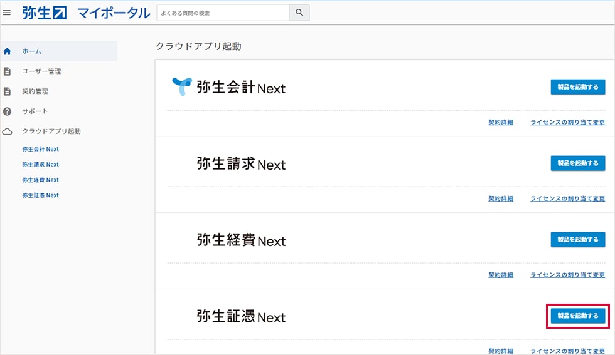The width and height of the screenshot is (615, 355).
Task: Open 弥生経費 Next sidebar link
Action: [40, 180]
